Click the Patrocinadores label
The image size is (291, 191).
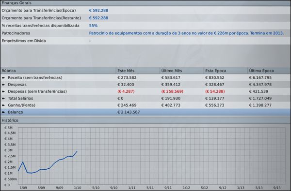(x=16, y=33)
